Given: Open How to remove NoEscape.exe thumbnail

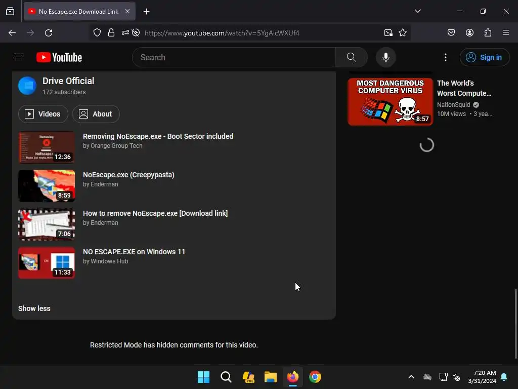Looking at the screenshot, I should coord(47,224).
